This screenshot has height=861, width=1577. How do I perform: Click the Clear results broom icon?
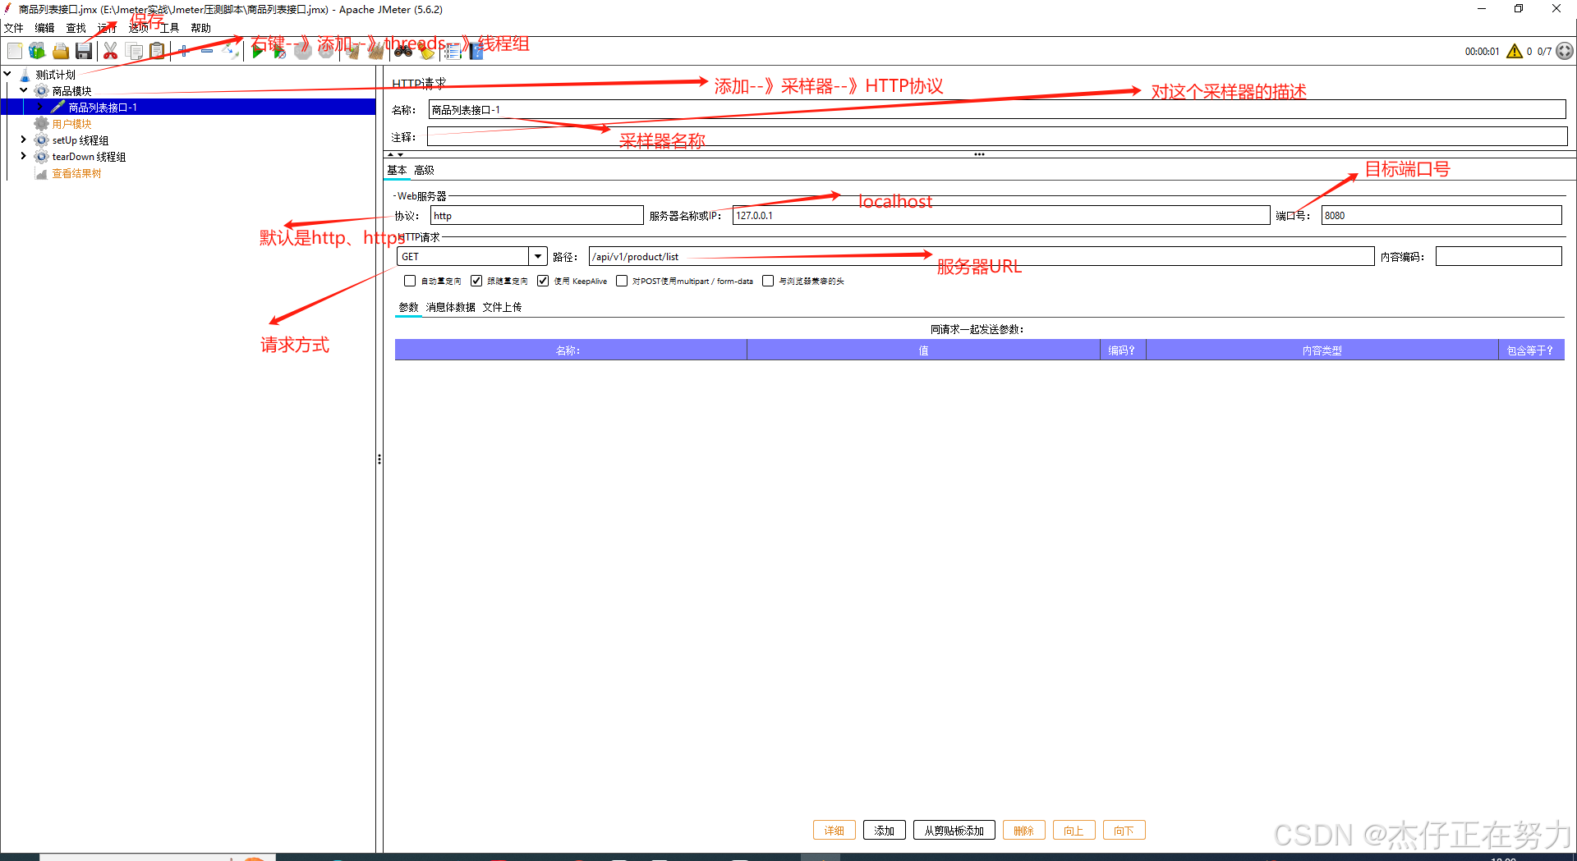(x=353, y=52)
